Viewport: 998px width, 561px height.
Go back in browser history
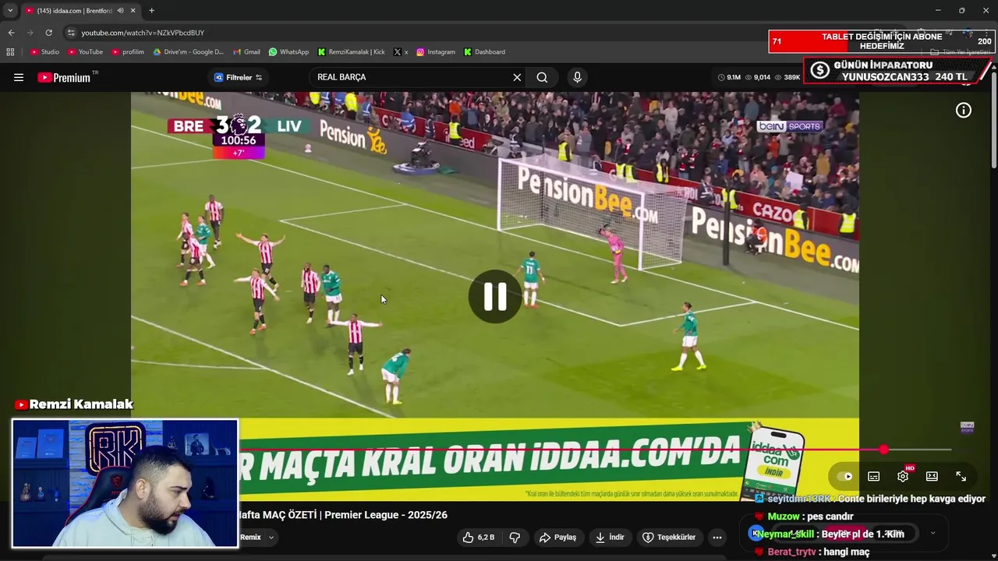coord(11,33)
